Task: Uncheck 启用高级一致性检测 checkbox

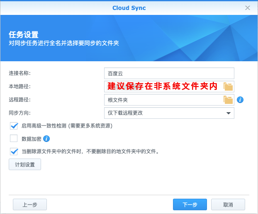Action: pos(14,126)
